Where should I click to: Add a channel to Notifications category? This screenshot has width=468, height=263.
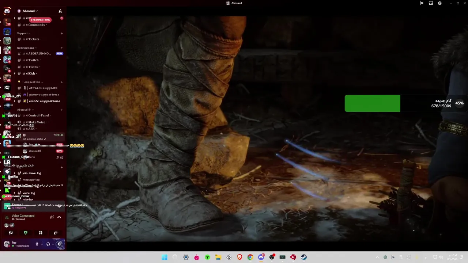click(61, 48)
